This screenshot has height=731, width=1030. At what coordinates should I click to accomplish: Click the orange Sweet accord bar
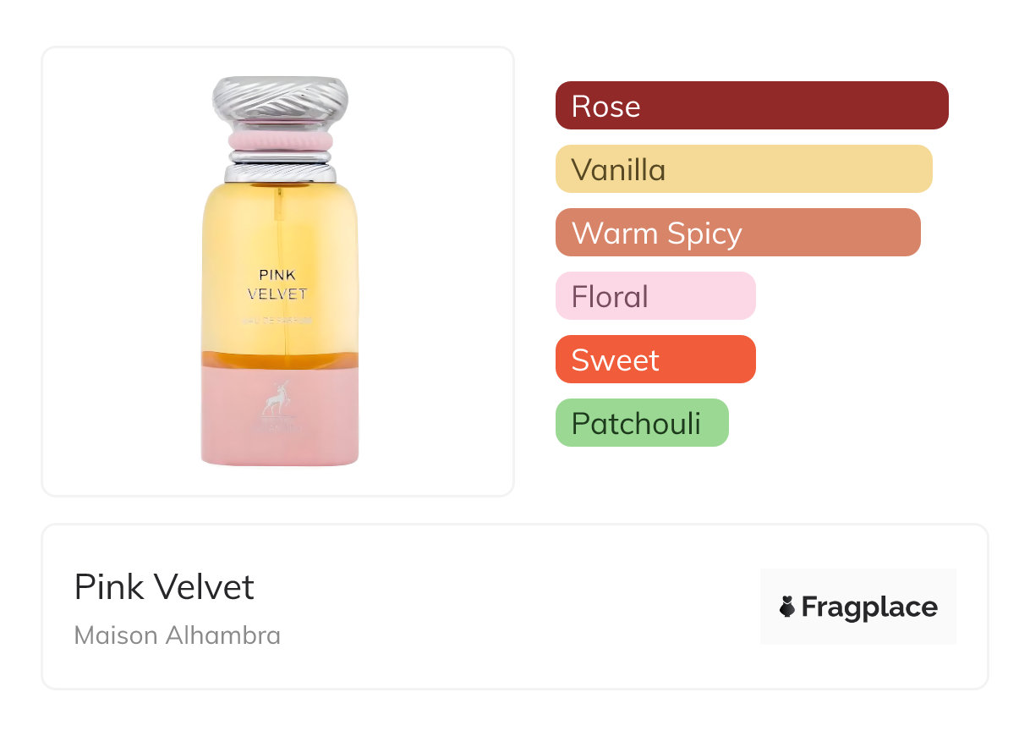655,360
